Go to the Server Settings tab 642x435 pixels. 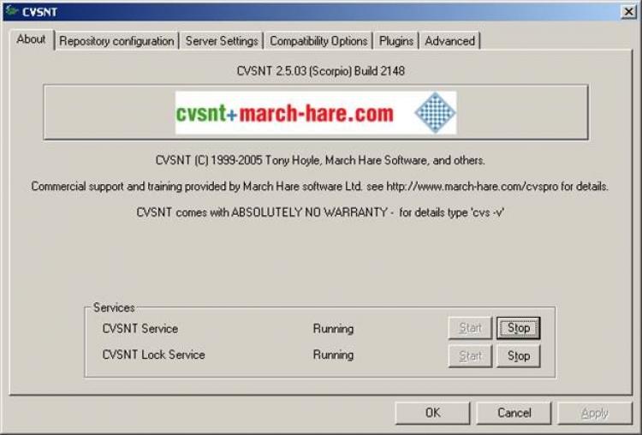222,41
